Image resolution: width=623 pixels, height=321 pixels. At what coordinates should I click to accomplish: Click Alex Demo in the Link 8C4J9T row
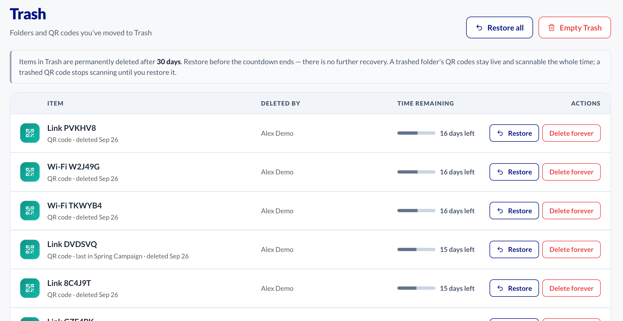(277, 288)
